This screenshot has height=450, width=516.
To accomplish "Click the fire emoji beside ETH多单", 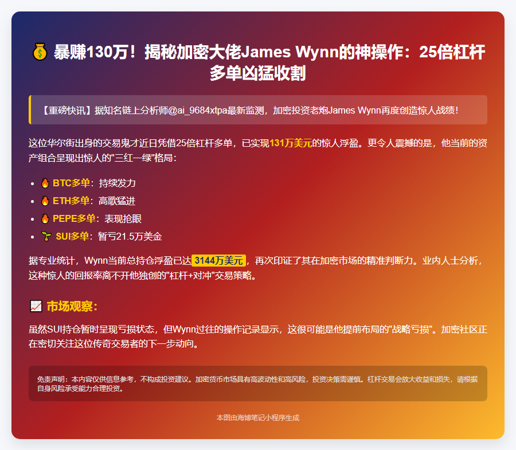I will click(x=45, y=201).
